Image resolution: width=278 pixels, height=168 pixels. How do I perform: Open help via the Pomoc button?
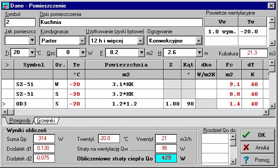(x=258, y=160)
